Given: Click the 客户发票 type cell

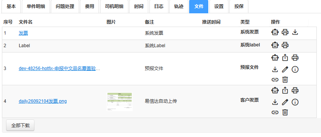Looking at the screenshot, I should point(250,100).
